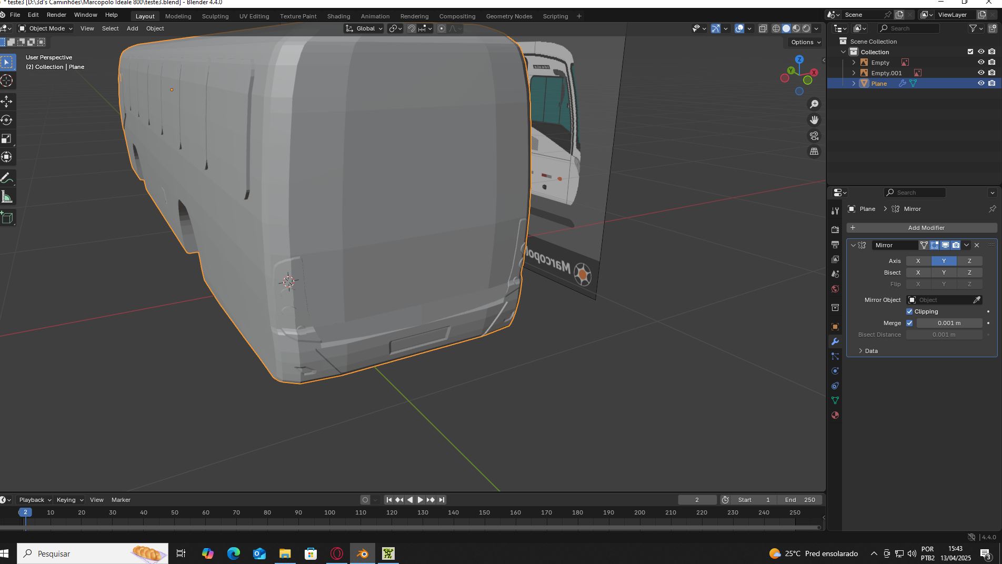Open Microsoft Edge from the taskbar
The width and height of the screenshot is (1002, 564).
(234, 553)
